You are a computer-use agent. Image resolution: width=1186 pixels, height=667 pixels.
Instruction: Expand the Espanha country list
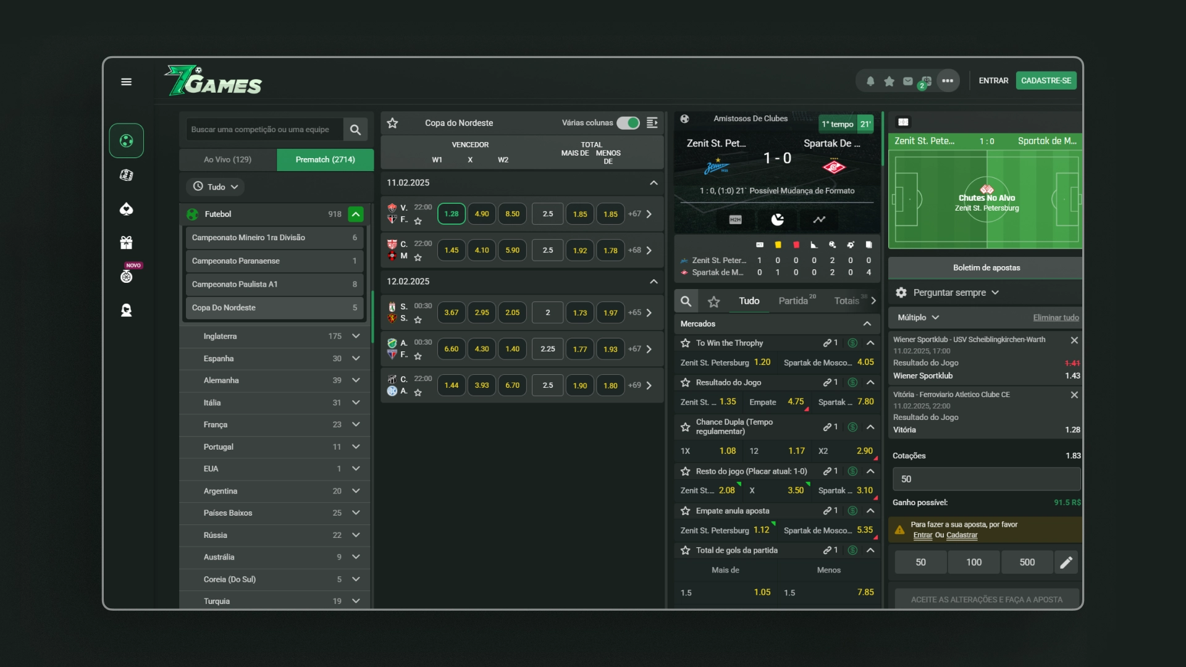tap(356, 358)
